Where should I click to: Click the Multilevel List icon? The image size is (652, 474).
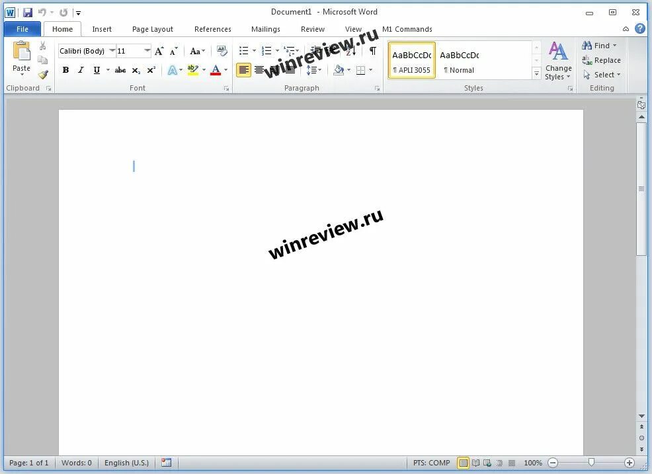(x=289, y=51)
